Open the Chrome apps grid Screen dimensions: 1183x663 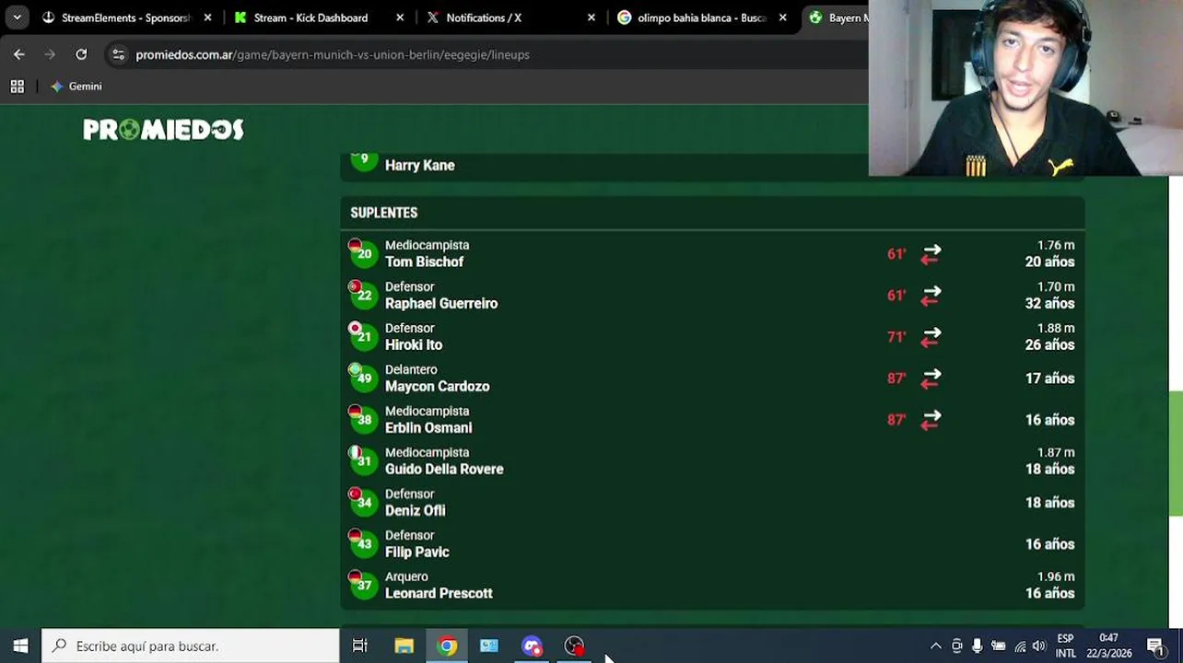coord(17,87)
